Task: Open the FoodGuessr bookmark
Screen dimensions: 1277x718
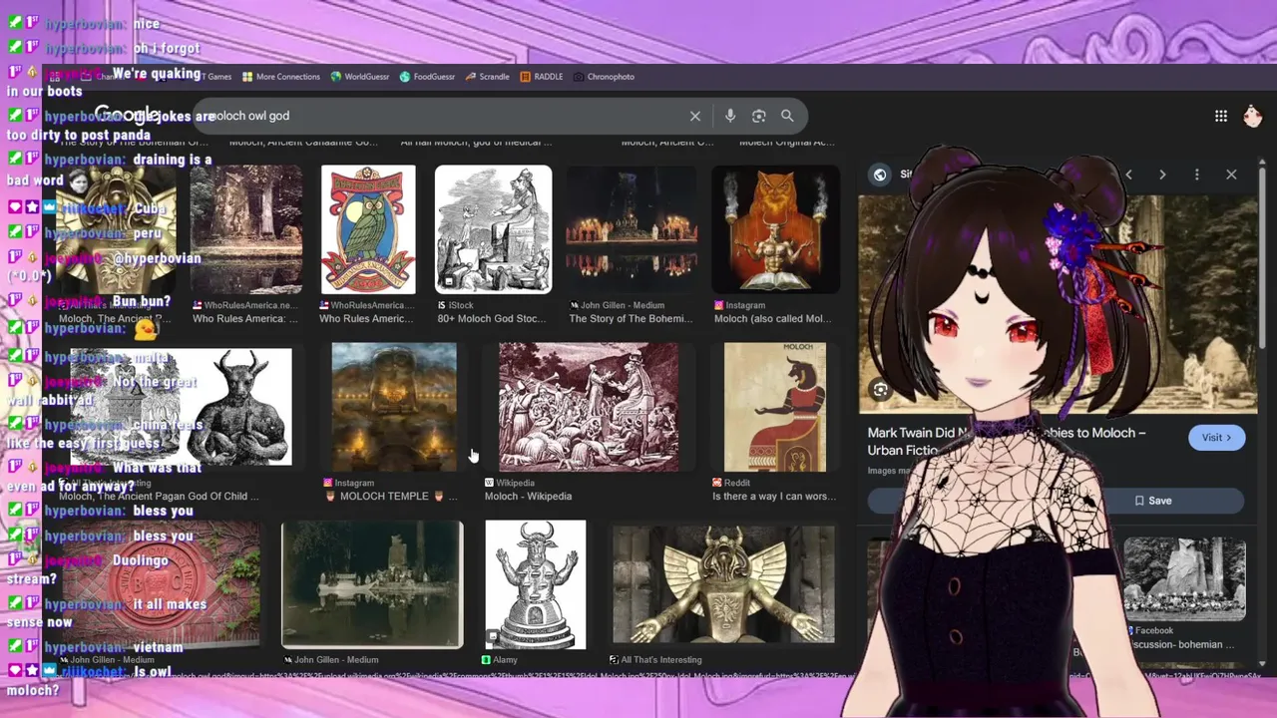Action: (x=427, y=77)
